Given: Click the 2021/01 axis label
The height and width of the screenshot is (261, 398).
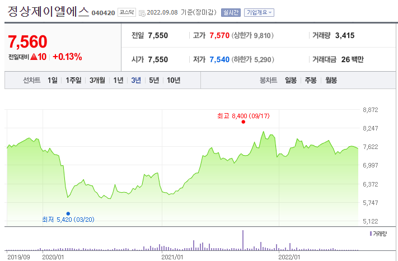Looking at the screenshot, I should (x=172, y=257).
